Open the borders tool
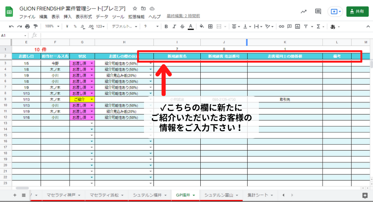The image size is (373, 205). (210, 26)
